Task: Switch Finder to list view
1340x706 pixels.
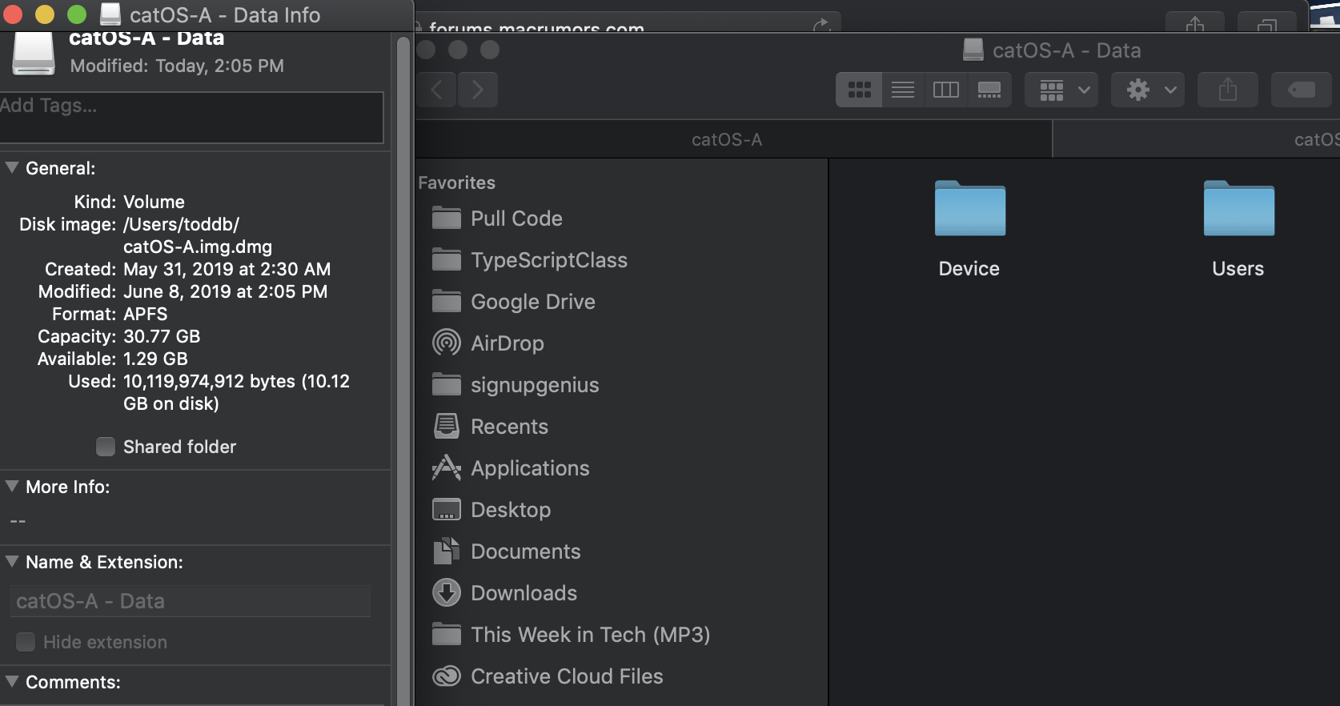Action: [903, 90]
